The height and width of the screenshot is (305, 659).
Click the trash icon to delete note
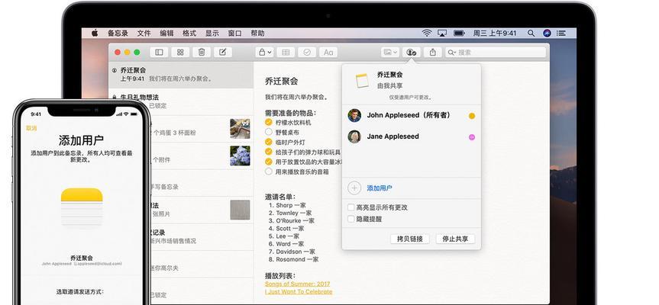point(202,52)
